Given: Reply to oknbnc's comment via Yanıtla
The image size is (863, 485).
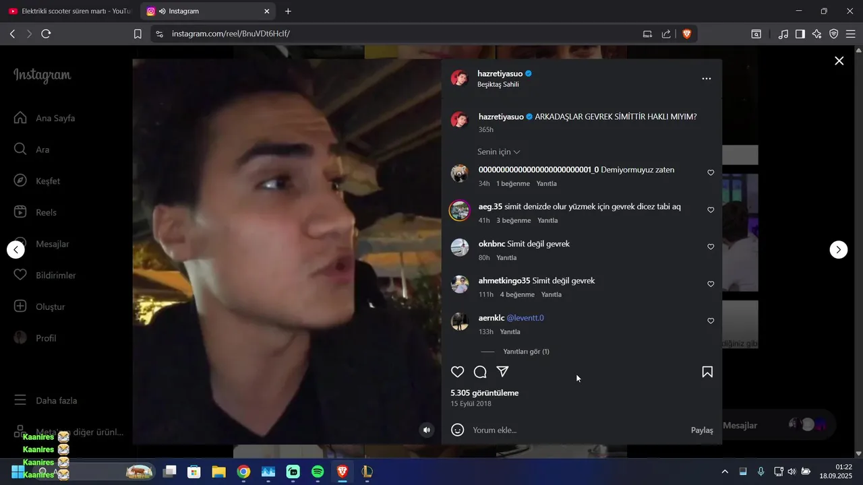Looking at the screenshot, I should [506, 258].
